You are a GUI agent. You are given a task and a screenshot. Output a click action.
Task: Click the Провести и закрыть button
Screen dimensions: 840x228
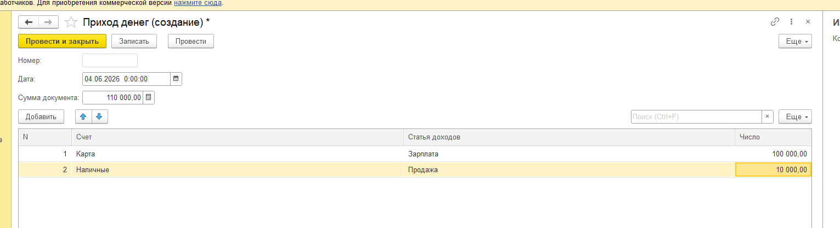[x=62, y=42]
